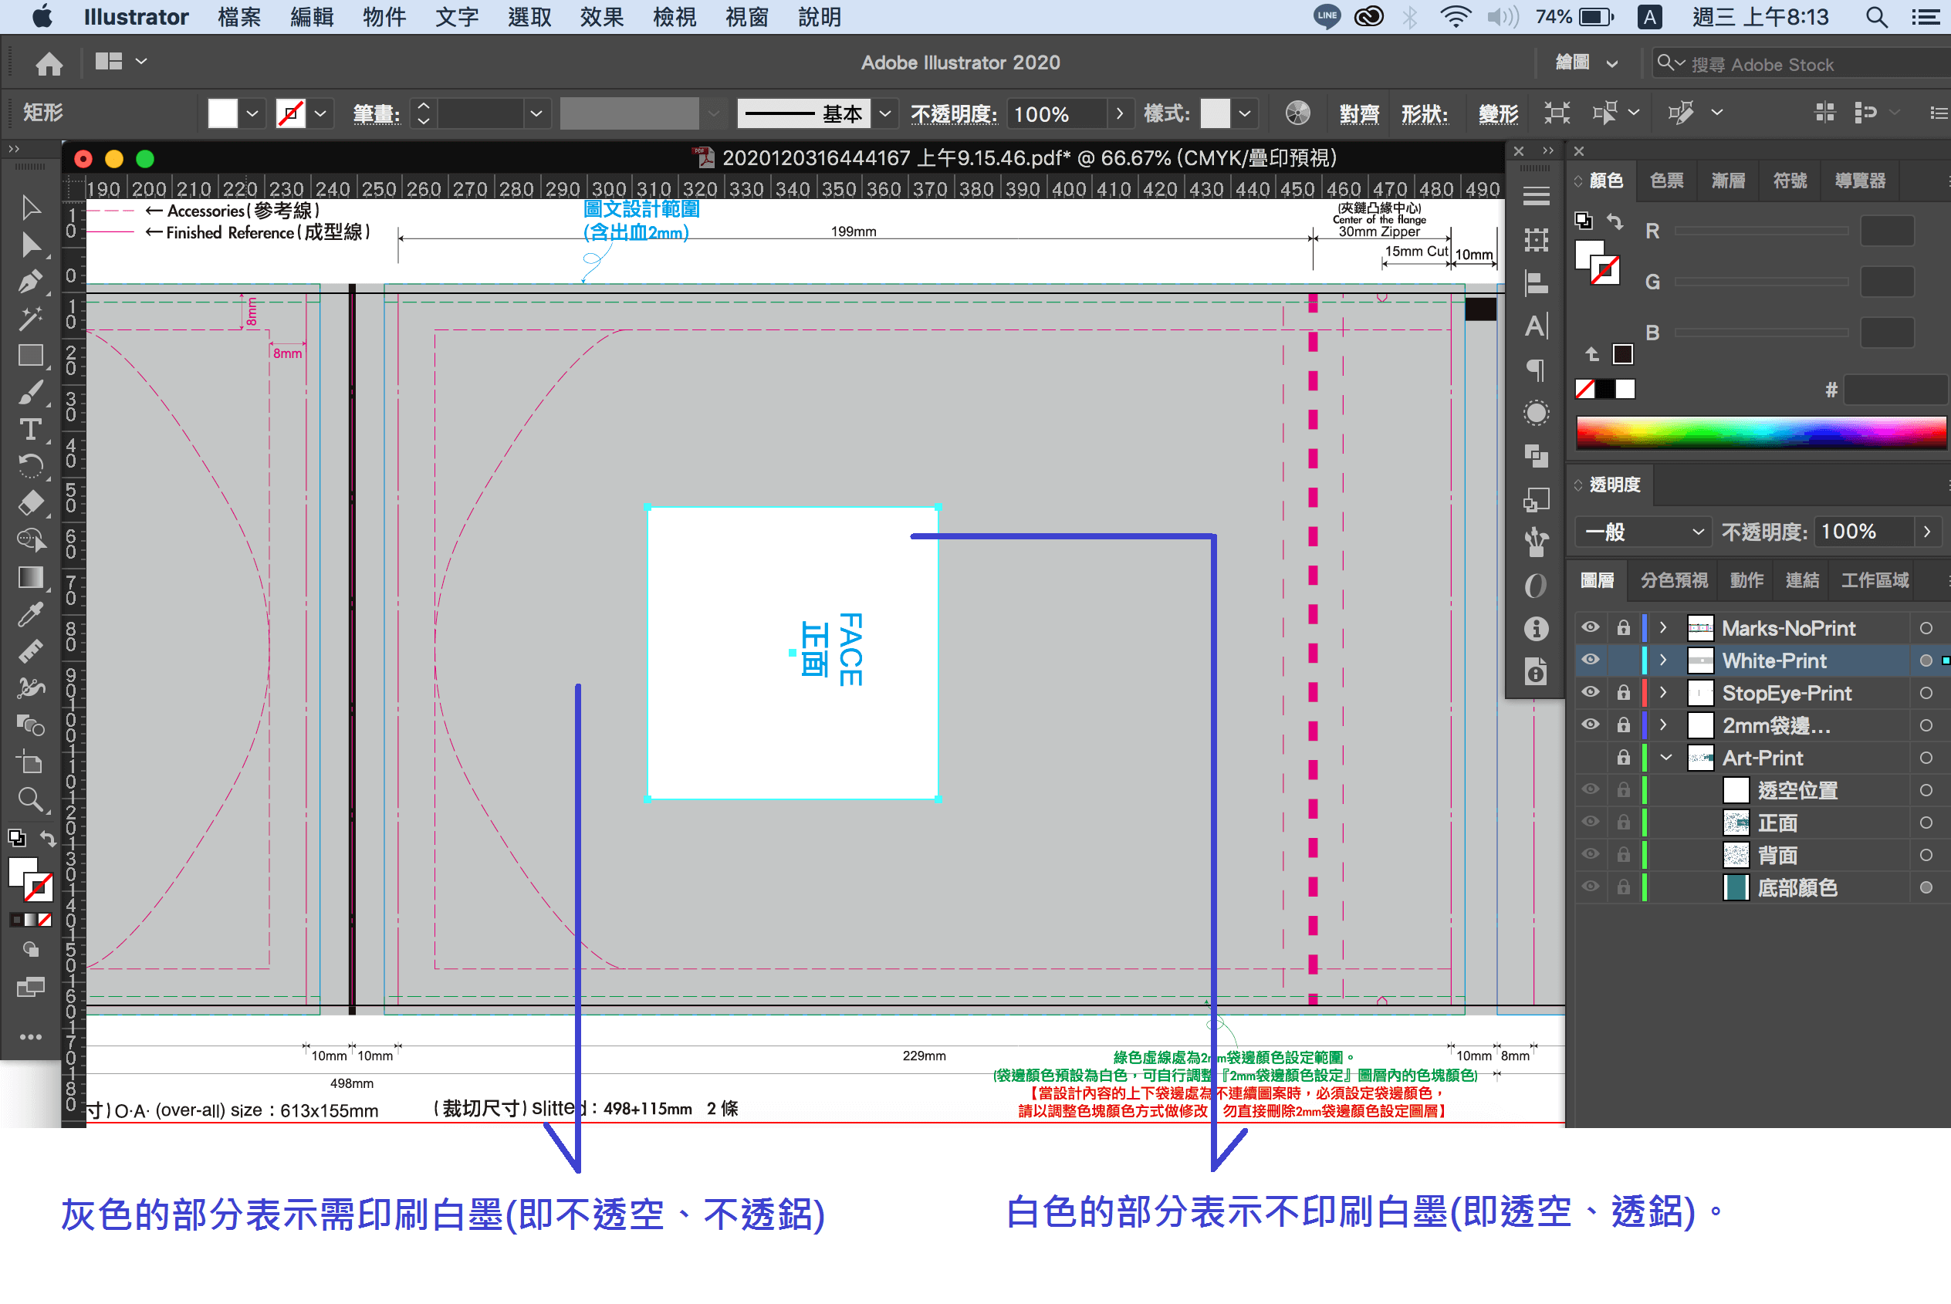Select the Pen tool
This screenshot has width=1951, height=1304.
pyautogui.click(x=31, y=282)
